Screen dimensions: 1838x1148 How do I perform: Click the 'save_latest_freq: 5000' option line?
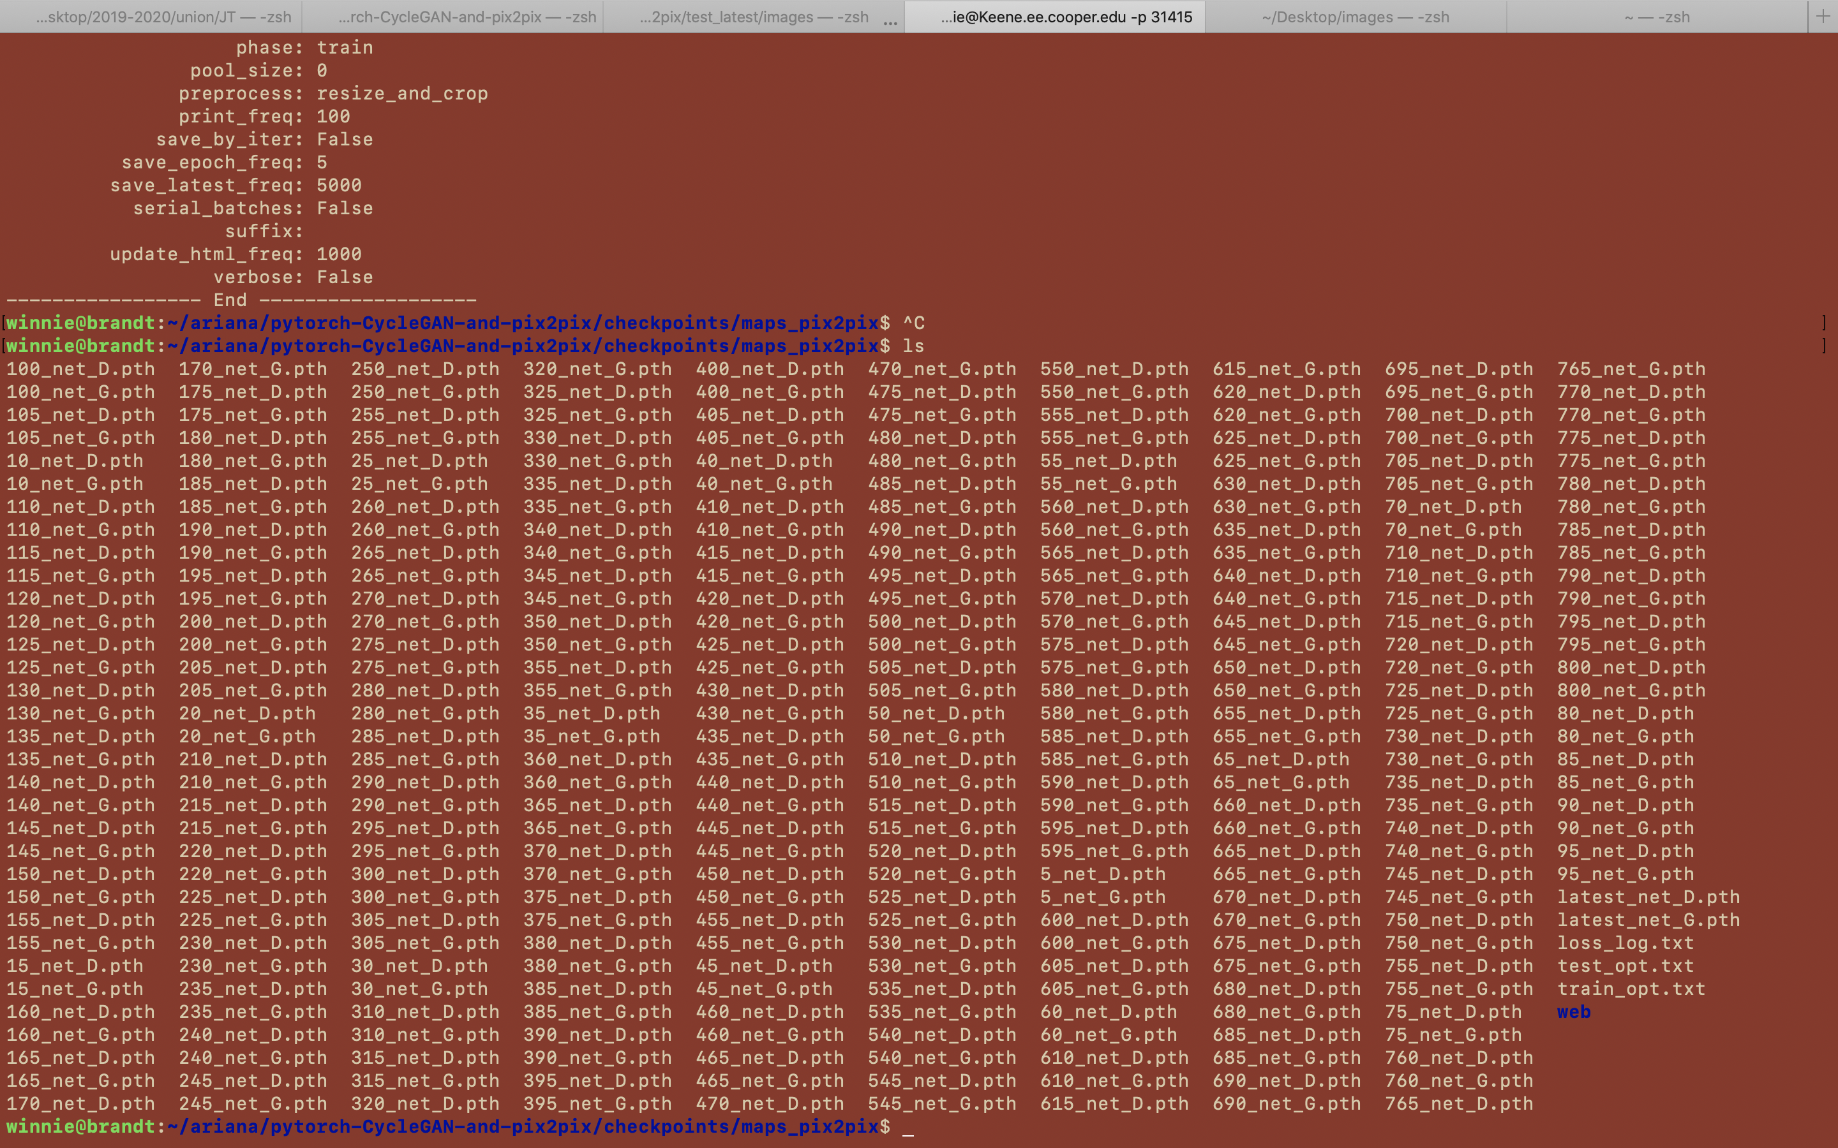pos(236,185)
